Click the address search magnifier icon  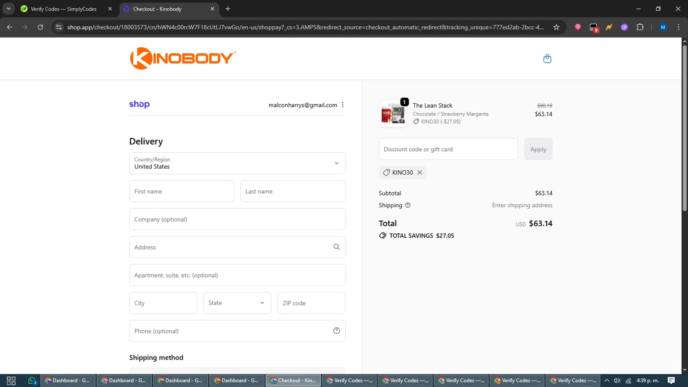336,247
